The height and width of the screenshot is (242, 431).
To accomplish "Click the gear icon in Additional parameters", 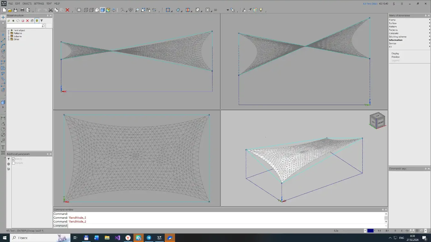I will point(9,164).
